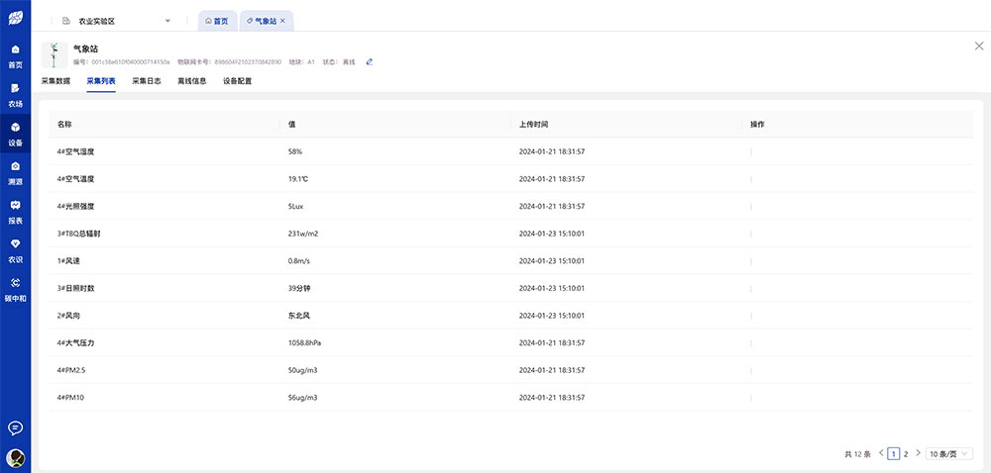Screen dimensions: 991x473
Task: Open 首页 in the left sidebar
Action: (x=15, y=55)
